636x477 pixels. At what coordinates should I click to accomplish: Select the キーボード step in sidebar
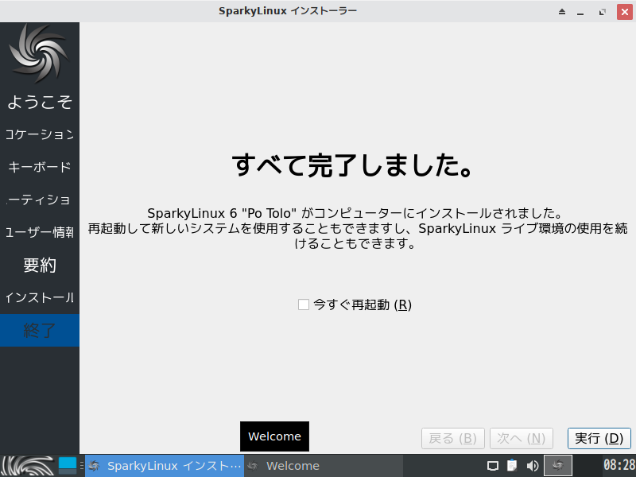coord(40,167)
